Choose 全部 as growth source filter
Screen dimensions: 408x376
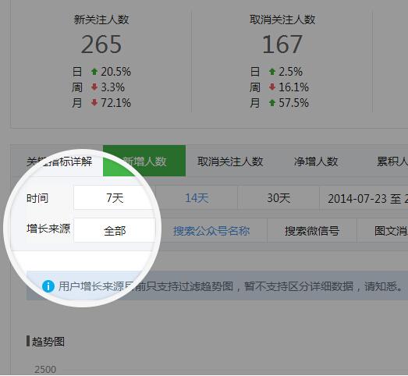(115, 230)
